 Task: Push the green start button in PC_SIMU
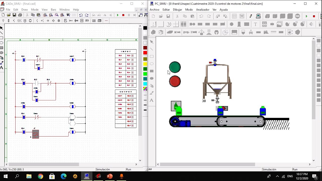[x=175, y=67]
